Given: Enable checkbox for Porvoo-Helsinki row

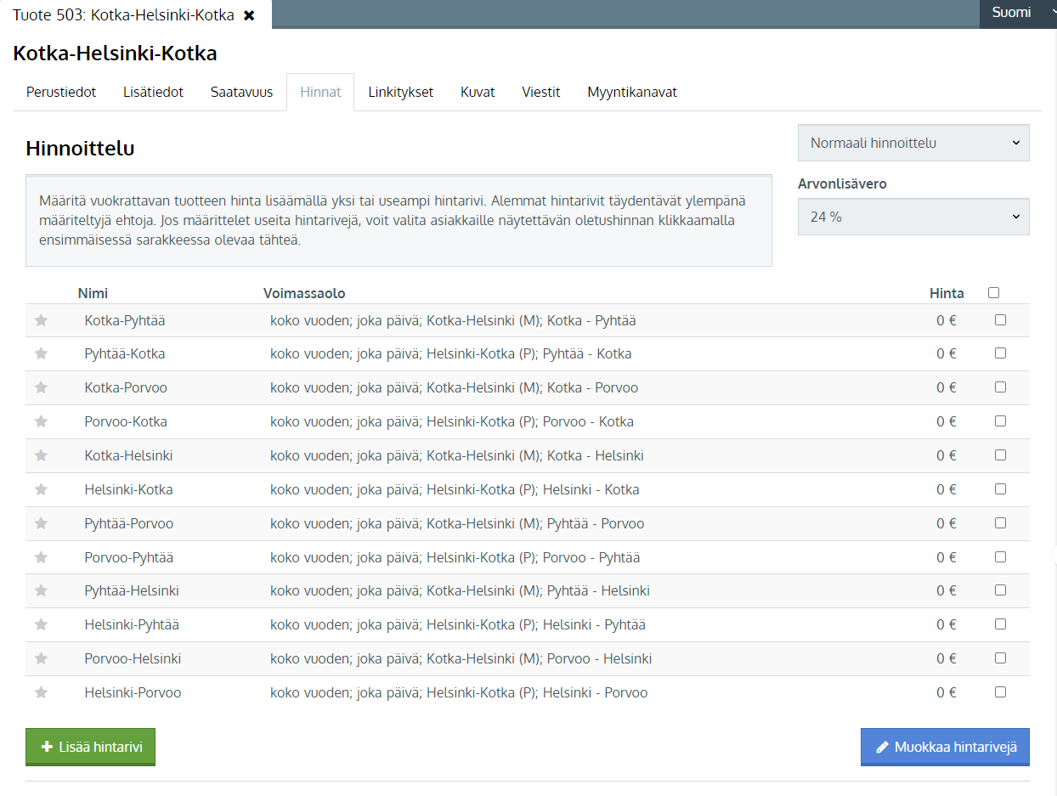Looking at the screenshot, I should [x=1000, y=658].
